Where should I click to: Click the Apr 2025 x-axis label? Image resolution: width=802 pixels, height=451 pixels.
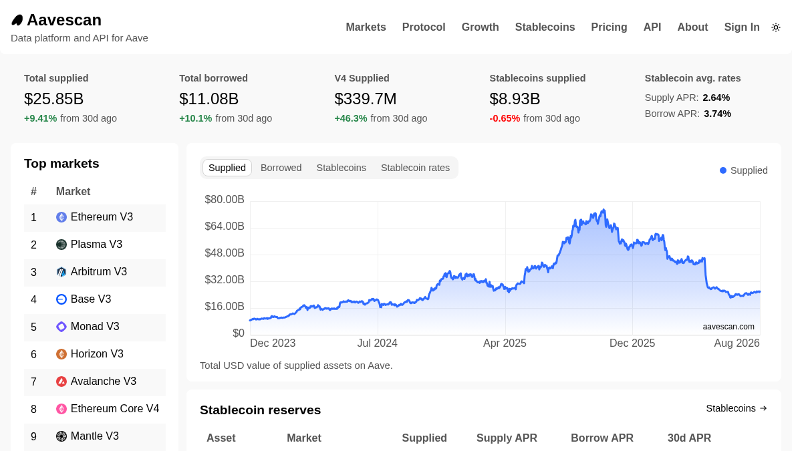click(505, 343)
